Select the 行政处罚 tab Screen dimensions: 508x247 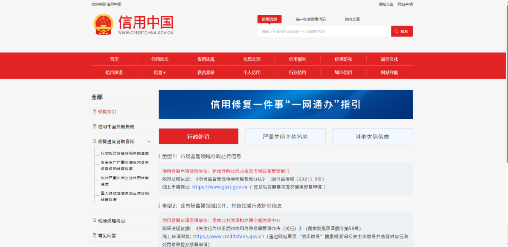(198, 136)
